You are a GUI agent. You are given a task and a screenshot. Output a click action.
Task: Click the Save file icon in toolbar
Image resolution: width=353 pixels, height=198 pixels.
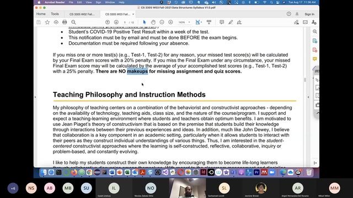39,22
